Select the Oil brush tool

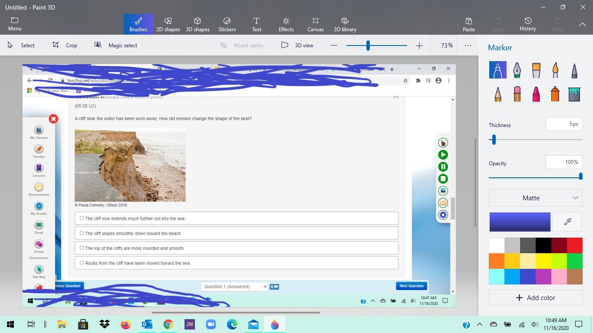point(536,70)
